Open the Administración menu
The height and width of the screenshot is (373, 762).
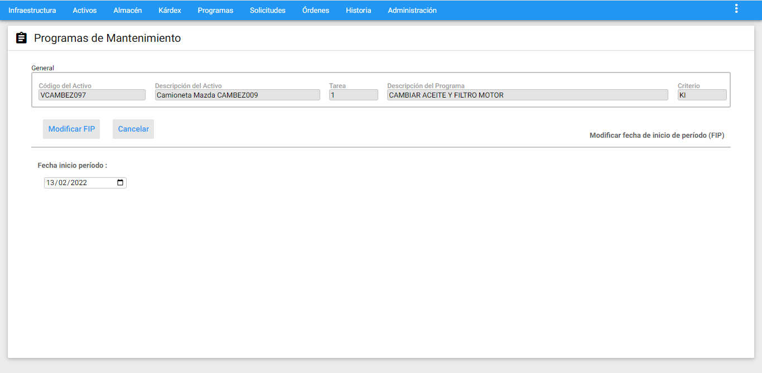pyautogui.click(x=412, y=10)
